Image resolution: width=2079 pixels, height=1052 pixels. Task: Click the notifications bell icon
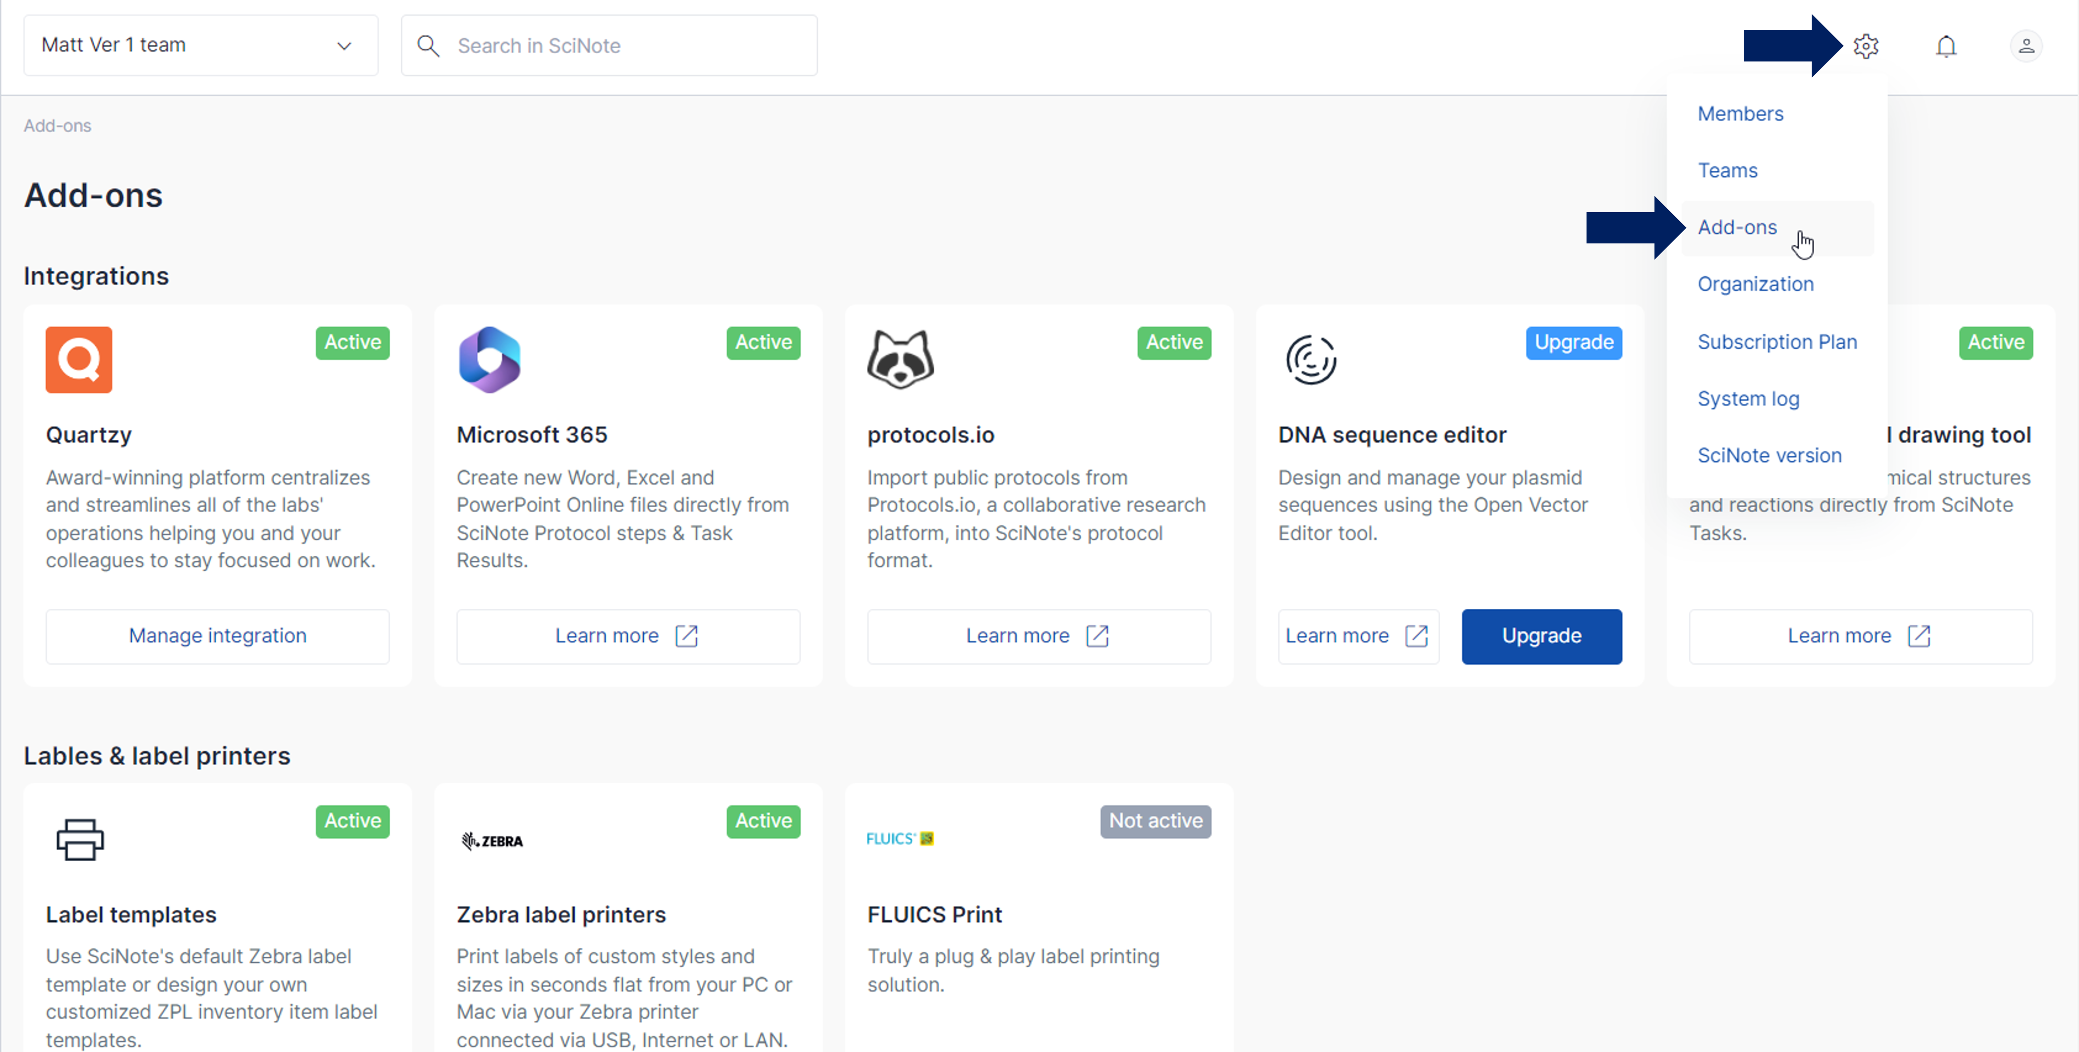(1946, 46)
